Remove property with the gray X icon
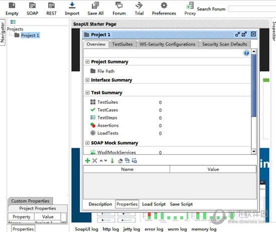The width and height of the screenshot is (276, 232). [x=95, y=161]
